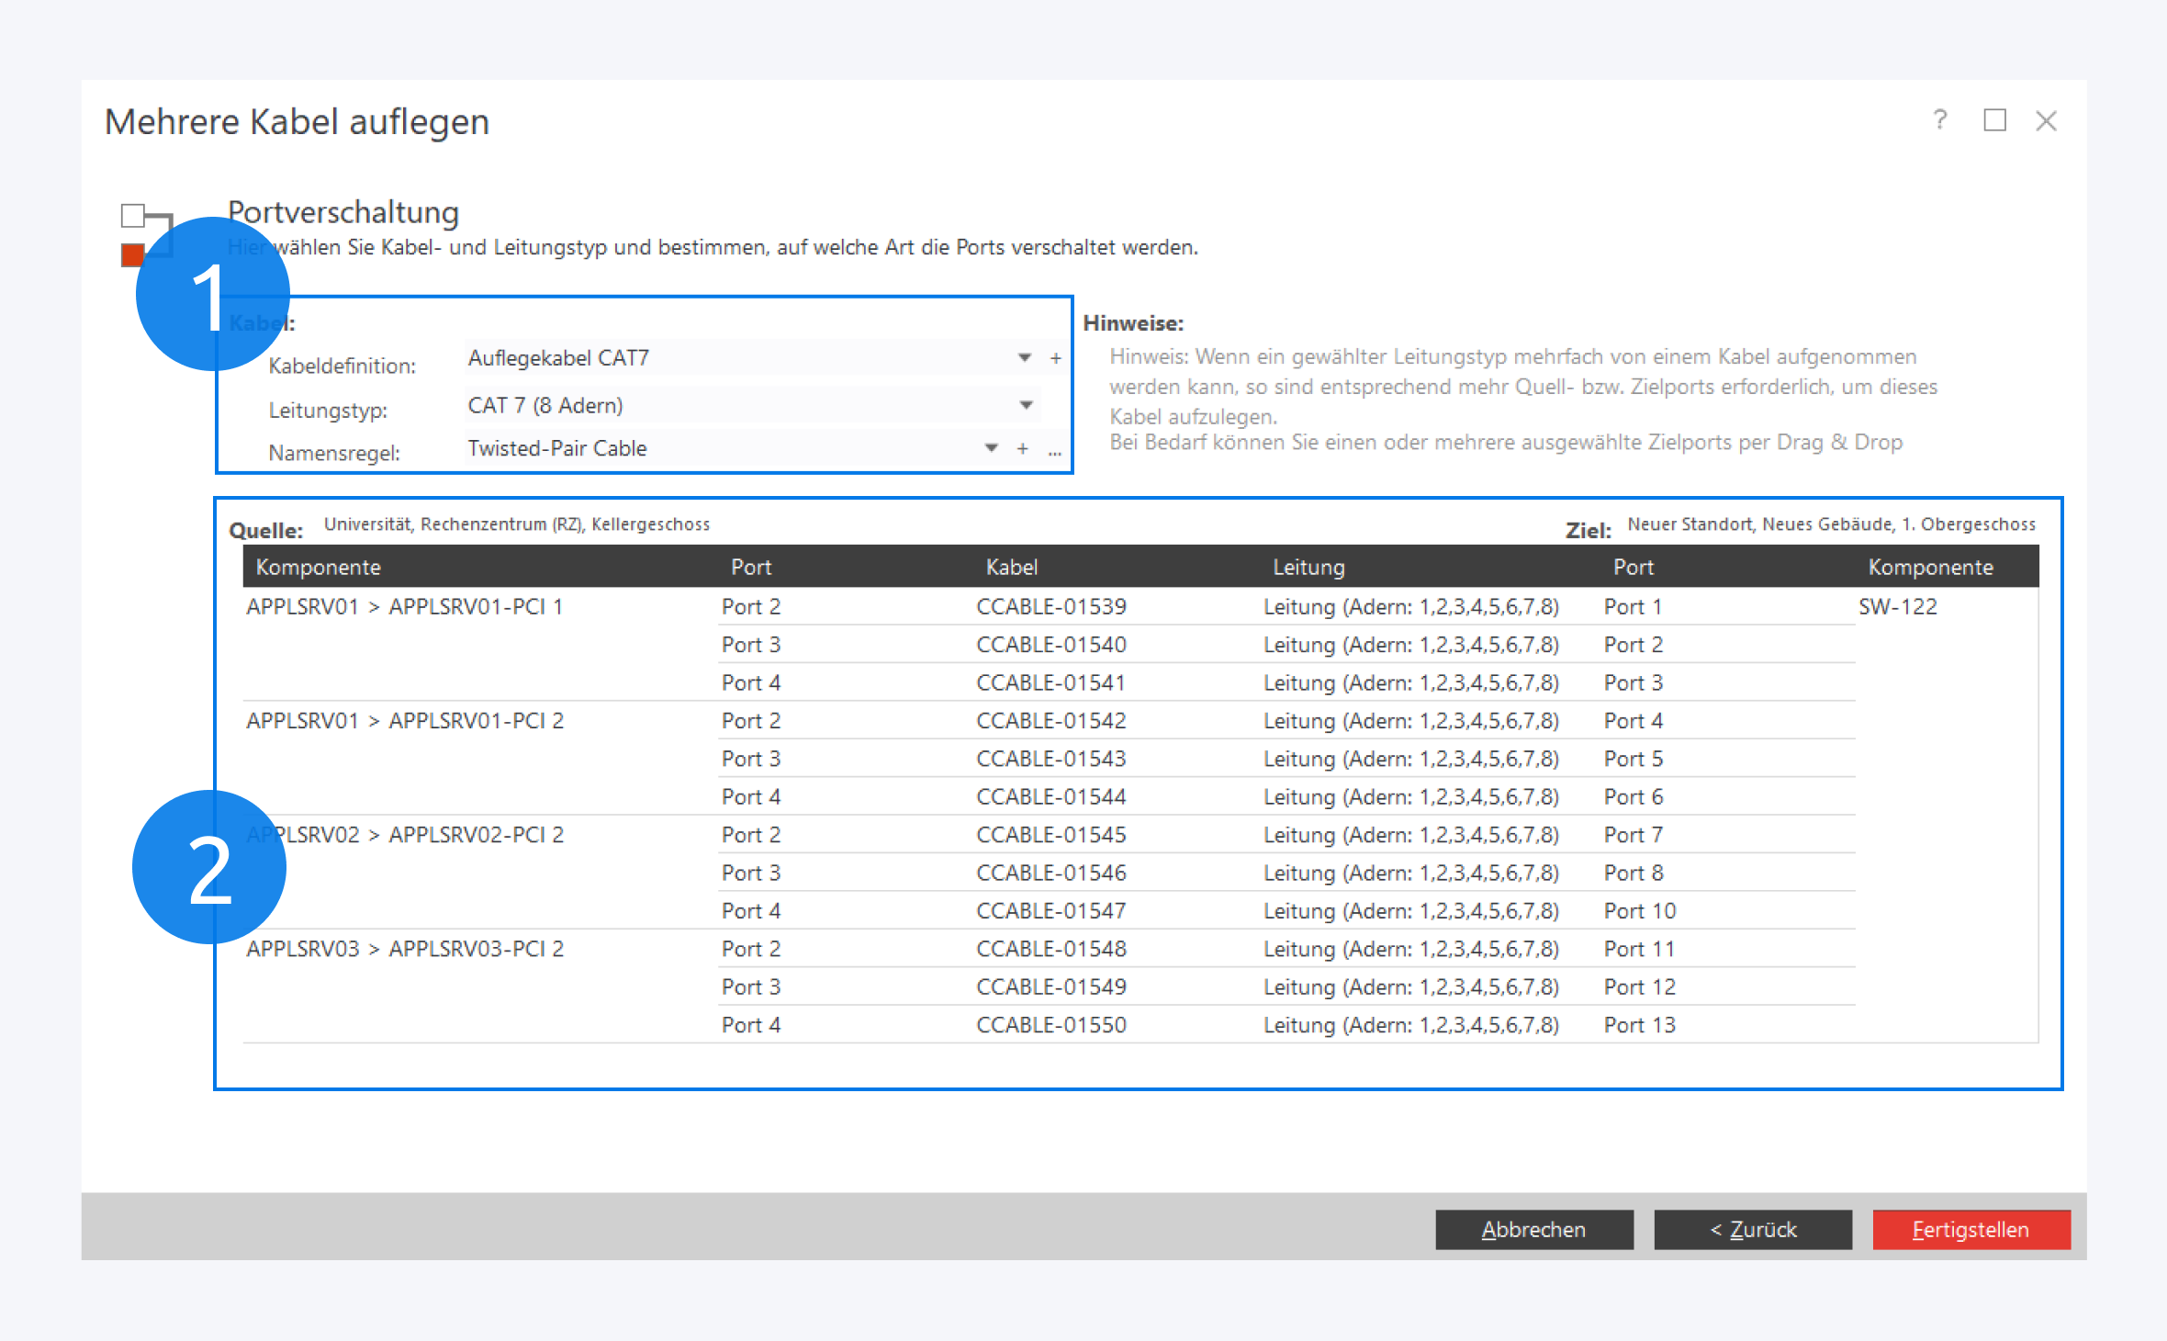This screenshot has height=1341, width=2167.
Task: Open the ellipsis options beside Namensregel
Action: pyautogui.click(x=1054, y=451)
